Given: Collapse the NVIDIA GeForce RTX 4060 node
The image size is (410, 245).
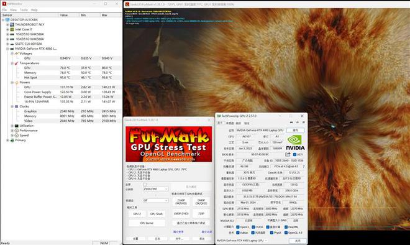Looking at the screenshot, I should pyautogui.click(x=7, y=49).
